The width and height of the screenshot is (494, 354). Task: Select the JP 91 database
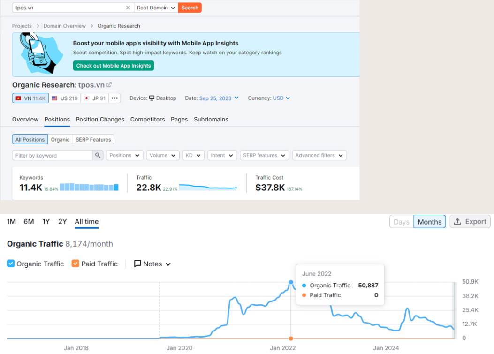(94, 98)
